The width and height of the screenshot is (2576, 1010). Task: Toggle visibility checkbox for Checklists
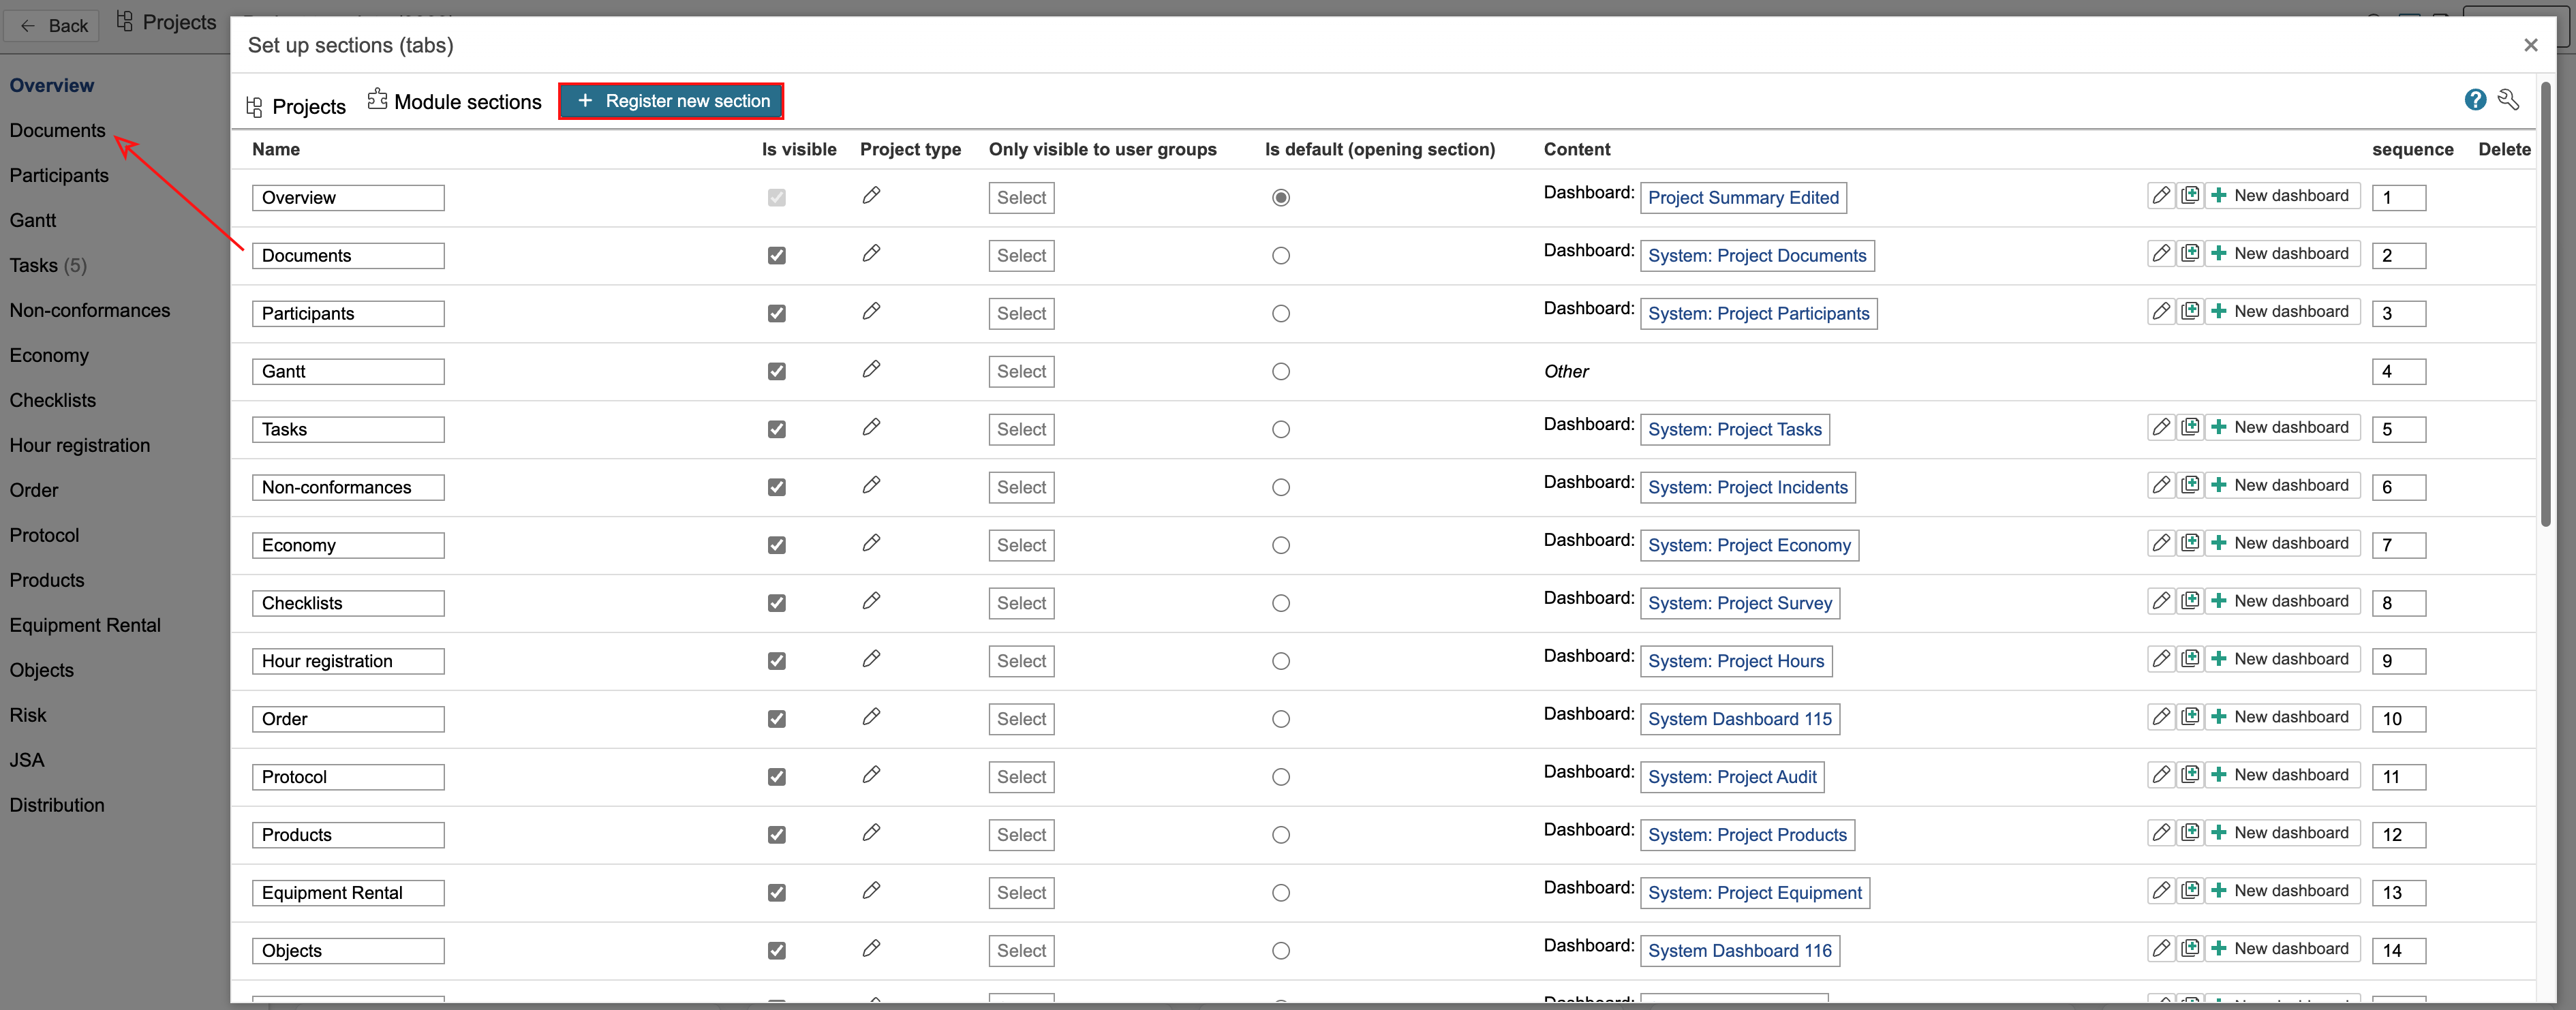pyautogui.click(x=776, y=604)
